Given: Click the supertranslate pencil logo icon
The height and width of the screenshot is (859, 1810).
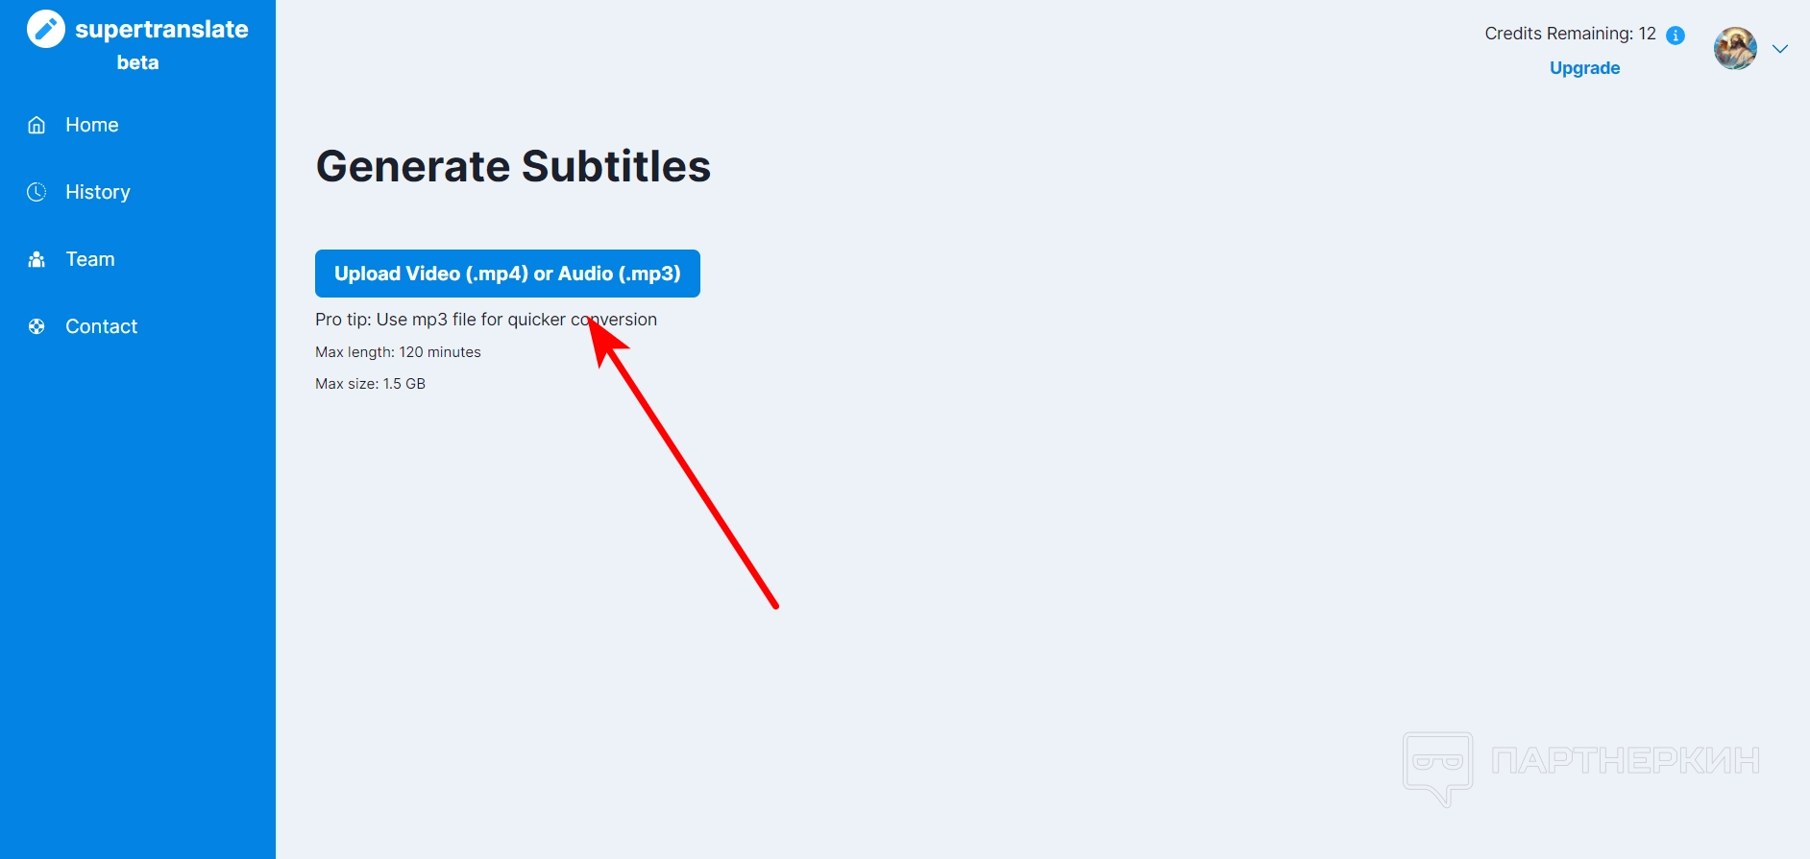Looking at the screenshot, I should coord(46,29).
